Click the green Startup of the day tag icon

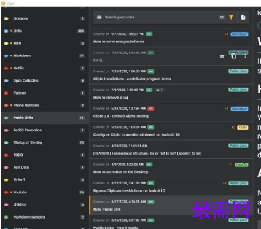click(x=6, y=142)
